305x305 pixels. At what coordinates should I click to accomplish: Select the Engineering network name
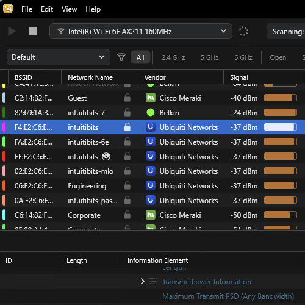click(x=87, y=186)
